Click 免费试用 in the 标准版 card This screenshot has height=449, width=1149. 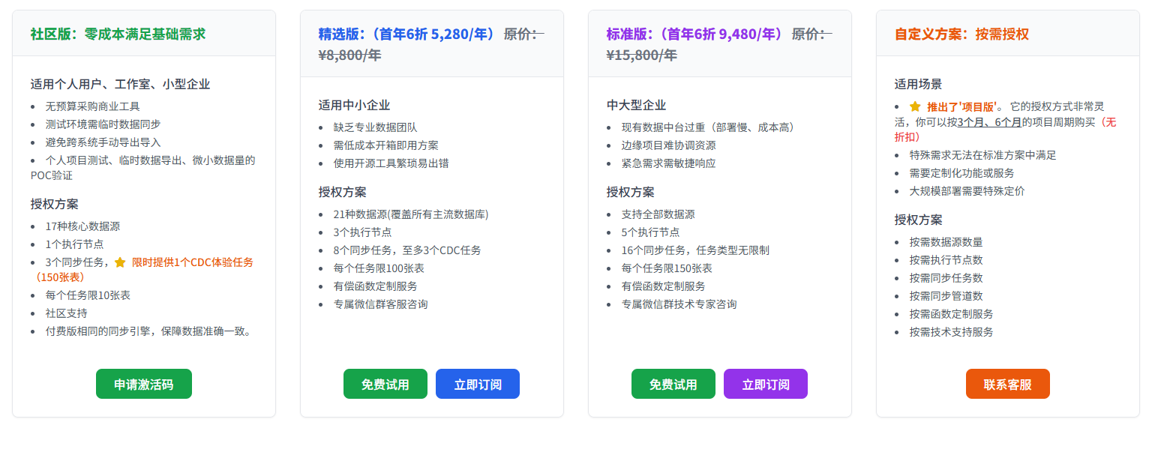coord(673,383)
